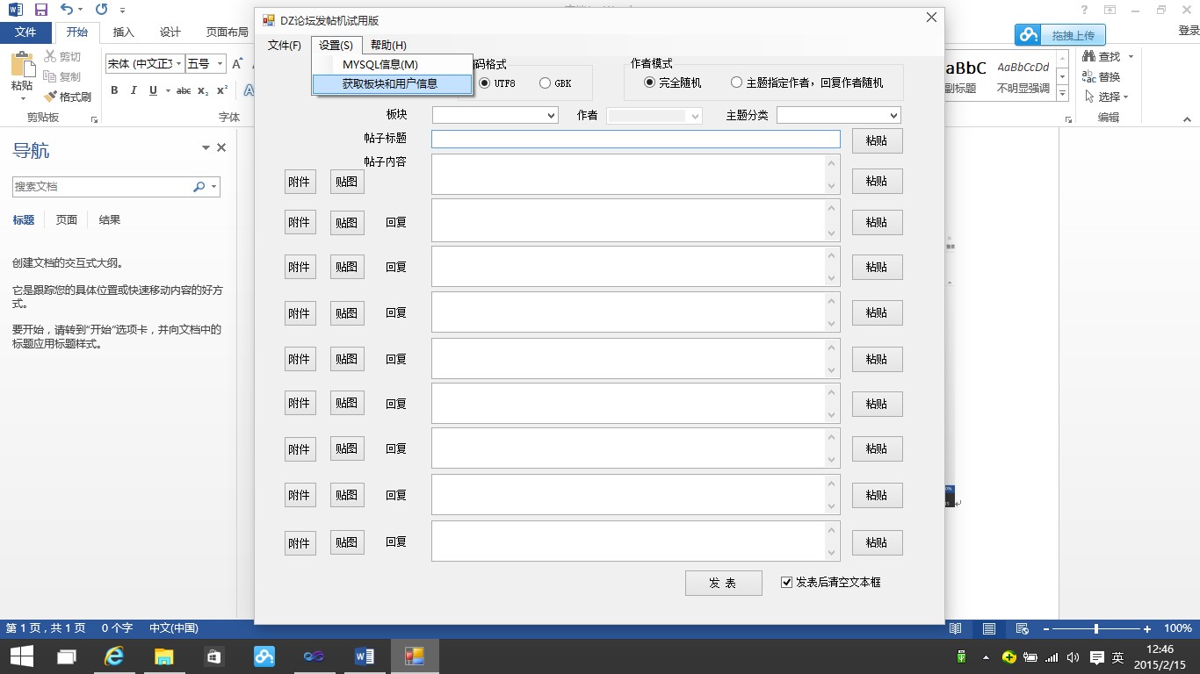1200x674 pixels.
Task: Choose 获取板块和用户信息 from the 设置 menu
Action: click(x=389, y=84)
